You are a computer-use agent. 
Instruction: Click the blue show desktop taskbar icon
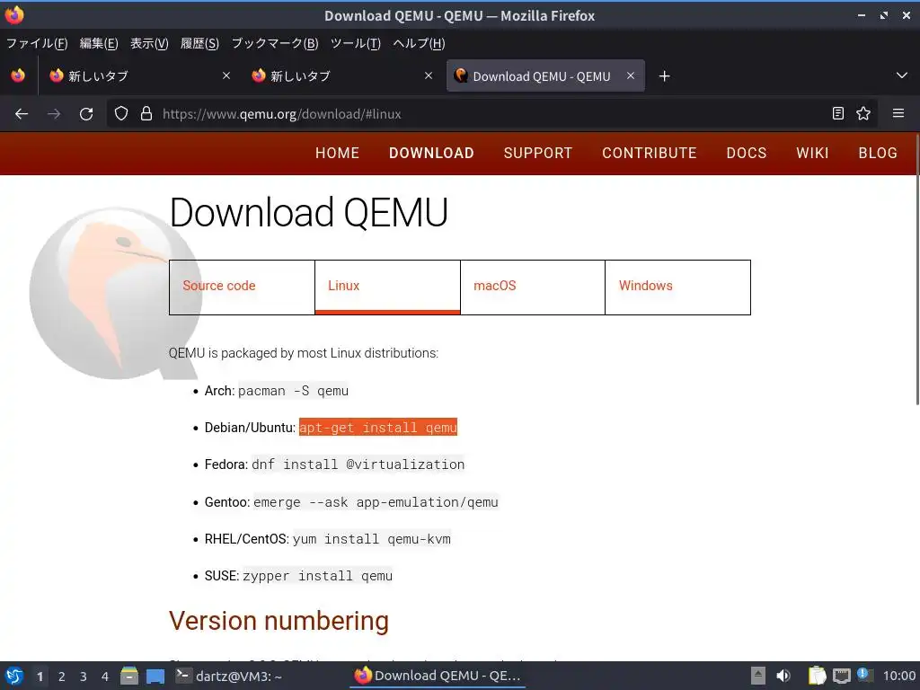coord(155,676)
